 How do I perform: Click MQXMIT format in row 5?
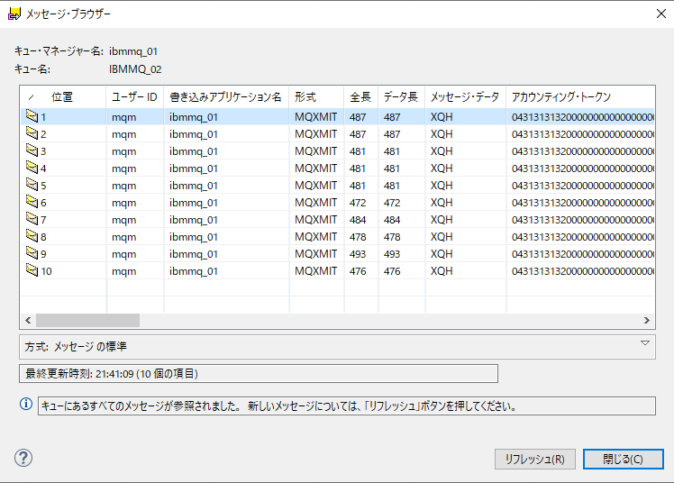click(315, 186)
